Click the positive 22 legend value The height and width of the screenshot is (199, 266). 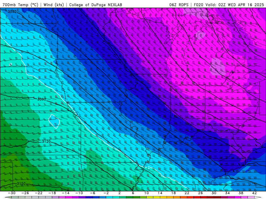coord(187,193)
